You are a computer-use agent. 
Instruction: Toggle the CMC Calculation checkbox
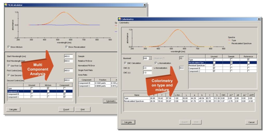point(125,63)
